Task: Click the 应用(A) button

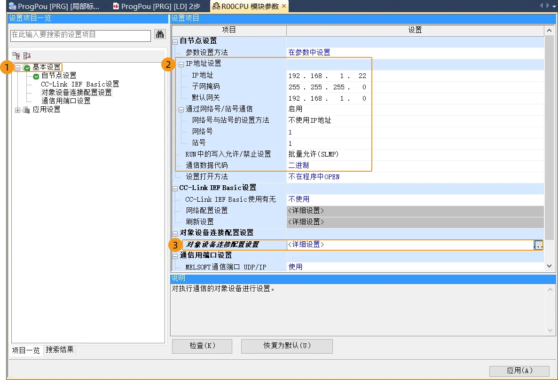Action: click(x=519, y=371)
